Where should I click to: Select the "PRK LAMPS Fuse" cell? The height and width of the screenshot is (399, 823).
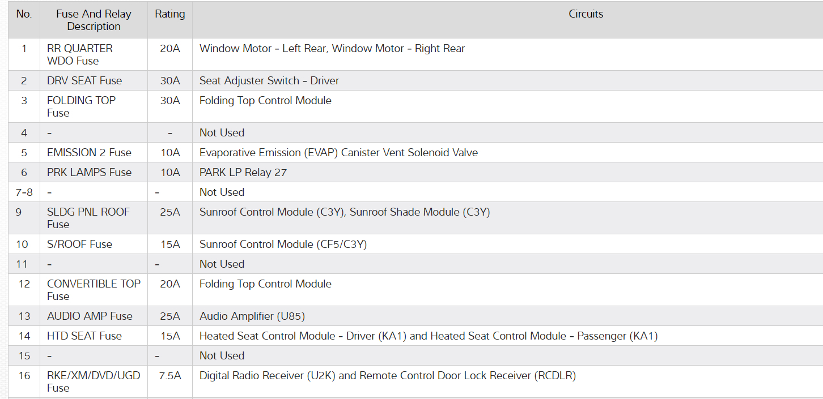point(89,172)
